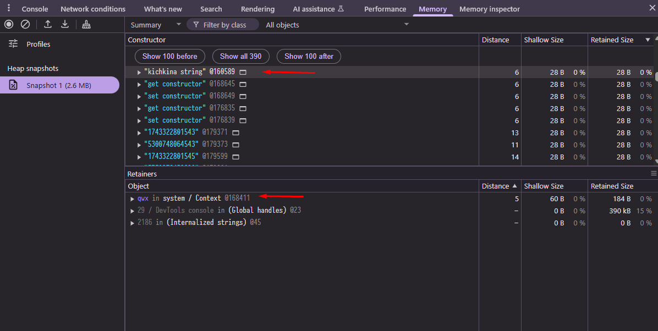Click the Profiles sliders icon
This screenshot has height=331, width=658.
coord(13,43)
